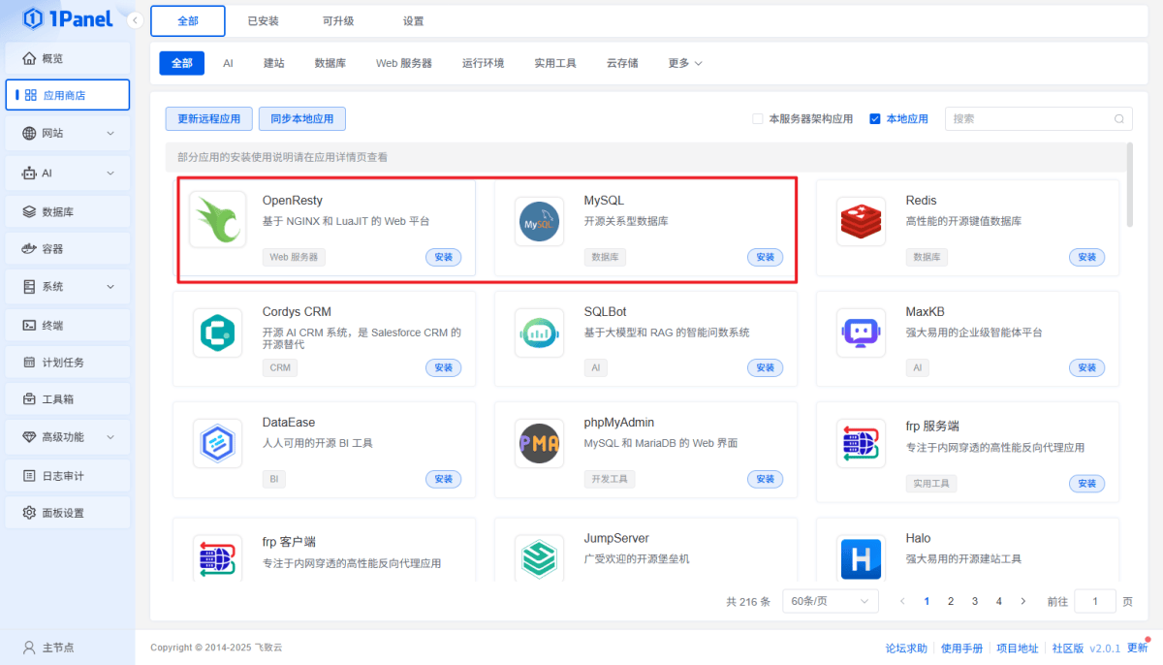Open the phpMyAdmin app icon

[x=539, y=443]
